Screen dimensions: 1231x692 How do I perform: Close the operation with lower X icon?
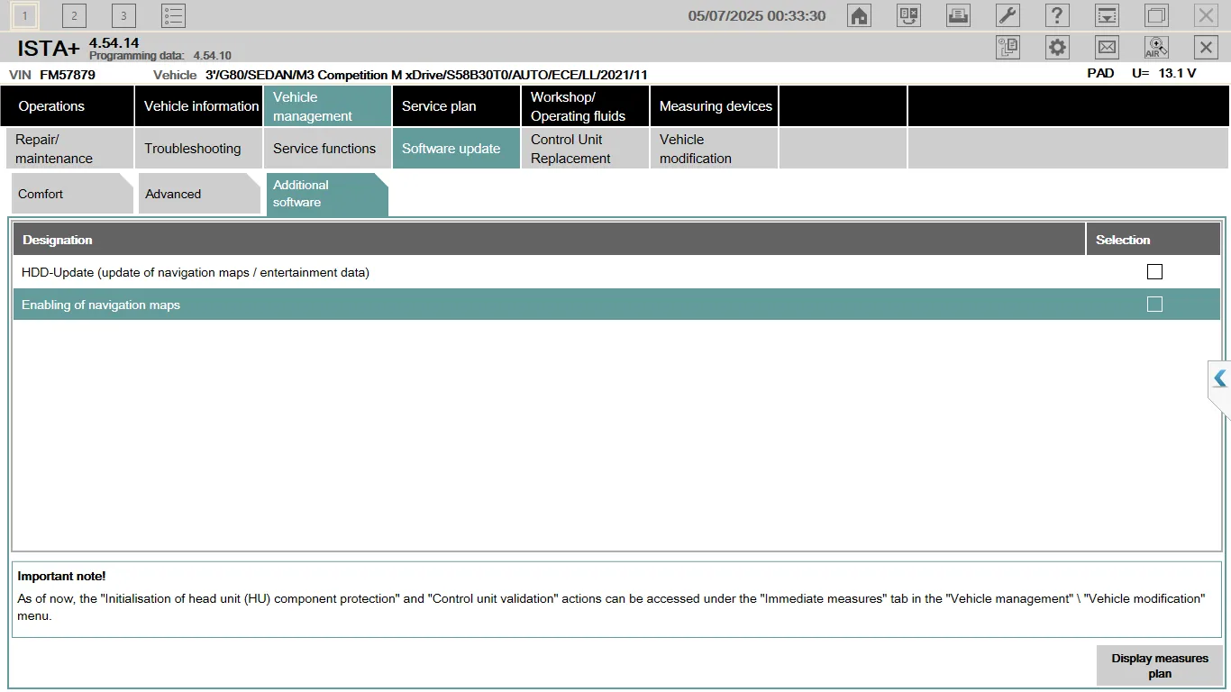coord(1206,48)
